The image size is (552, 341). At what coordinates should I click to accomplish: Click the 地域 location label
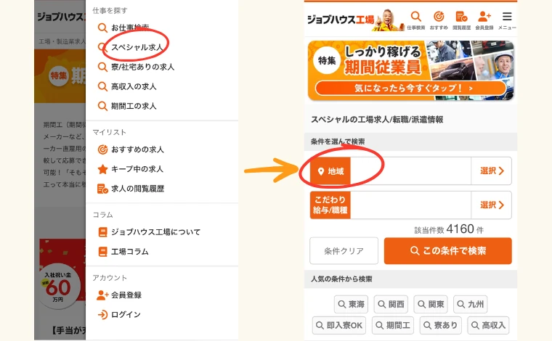point(330,171)
